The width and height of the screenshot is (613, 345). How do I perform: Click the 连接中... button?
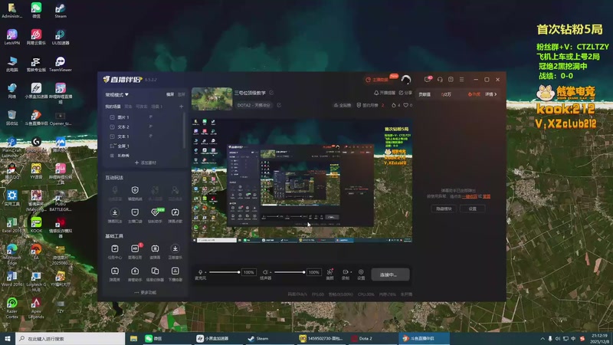390,274
